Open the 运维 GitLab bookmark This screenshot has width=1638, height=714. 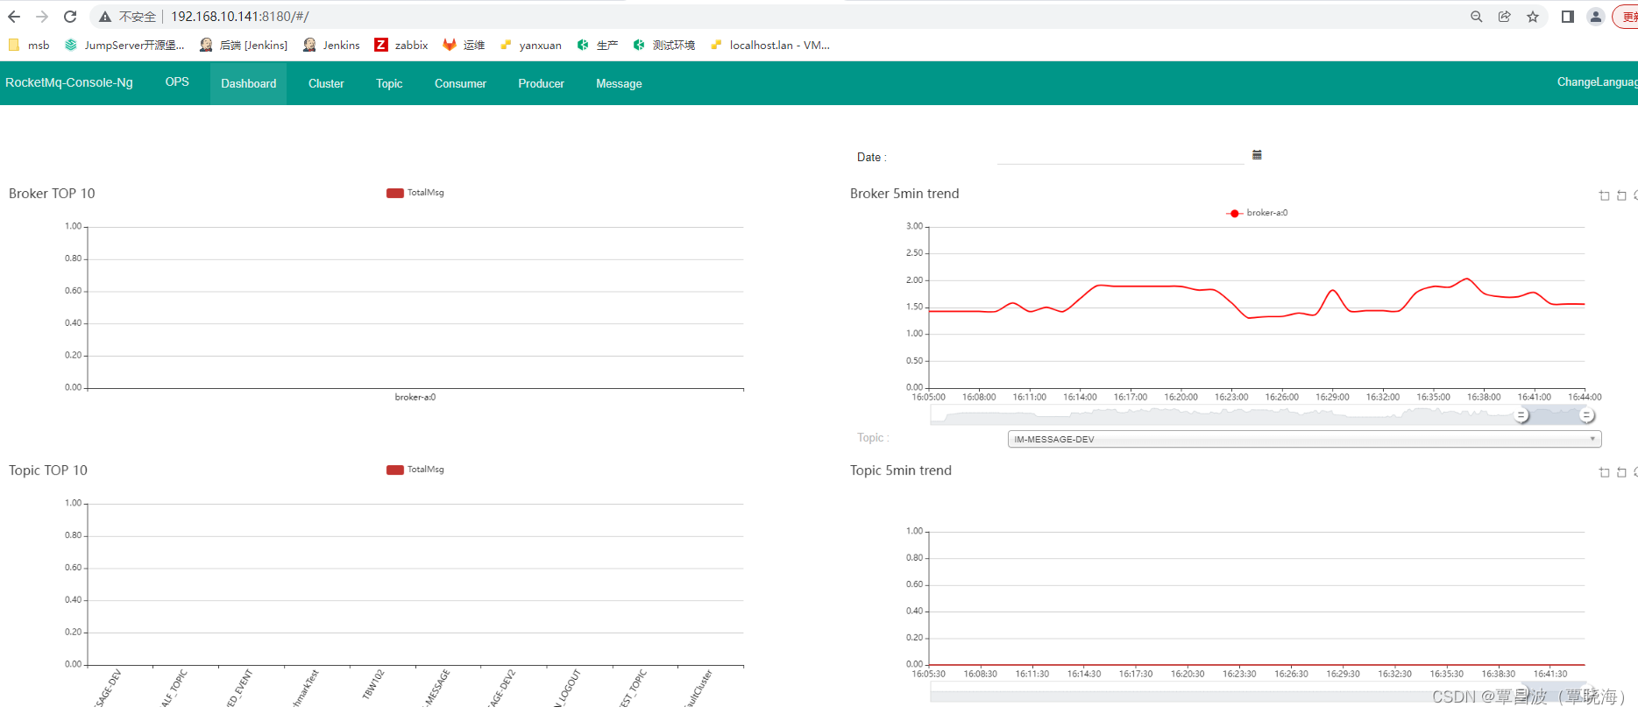pyautogui.click(x=464, y=45)
